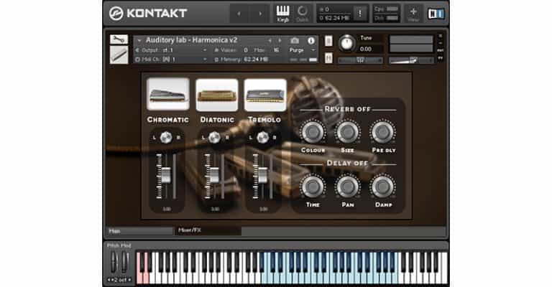Switch to the Main tab
This screenshot has height=287, width=552.
point(139,231)
